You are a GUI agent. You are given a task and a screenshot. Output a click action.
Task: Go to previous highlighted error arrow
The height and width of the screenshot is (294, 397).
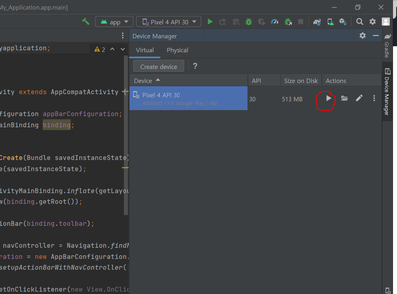click(112, 49)
